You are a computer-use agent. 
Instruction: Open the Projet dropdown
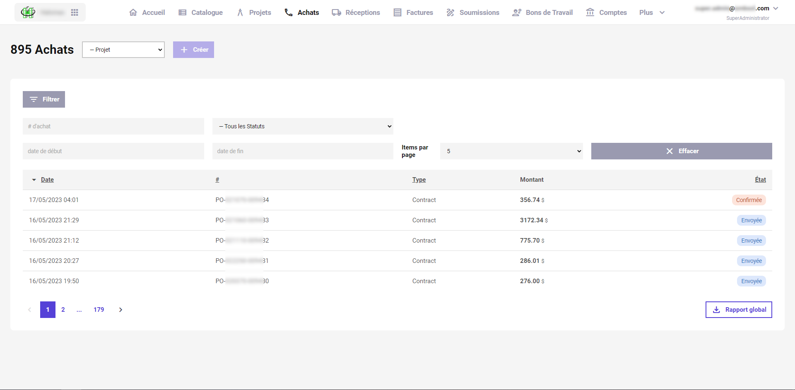pos(123,50)
